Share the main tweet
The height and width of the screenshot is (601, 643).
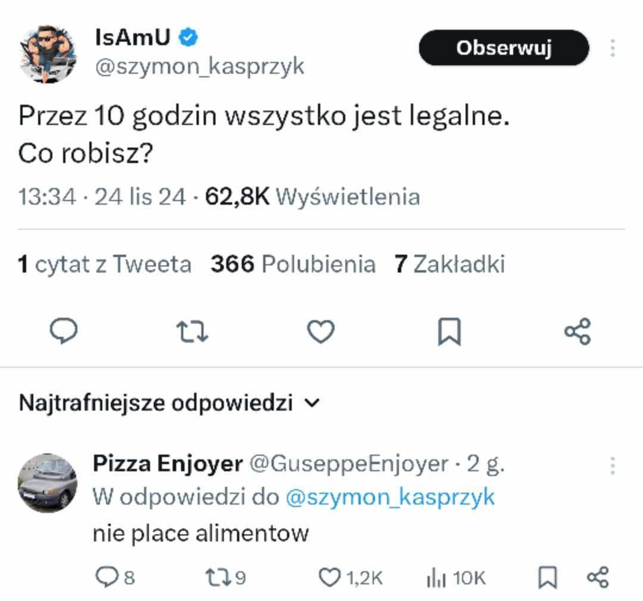[x=577, y=331]
